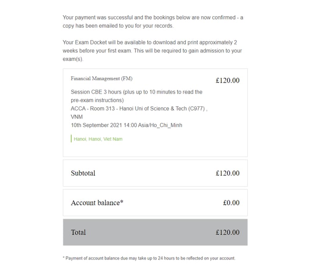Click the Subtotal amount £120.00

(227, 173)
